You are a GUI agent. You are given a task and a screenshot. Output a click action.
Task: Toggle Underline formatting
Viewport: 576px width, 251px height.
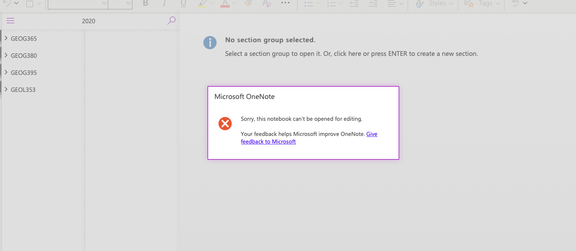coord(183,3)
